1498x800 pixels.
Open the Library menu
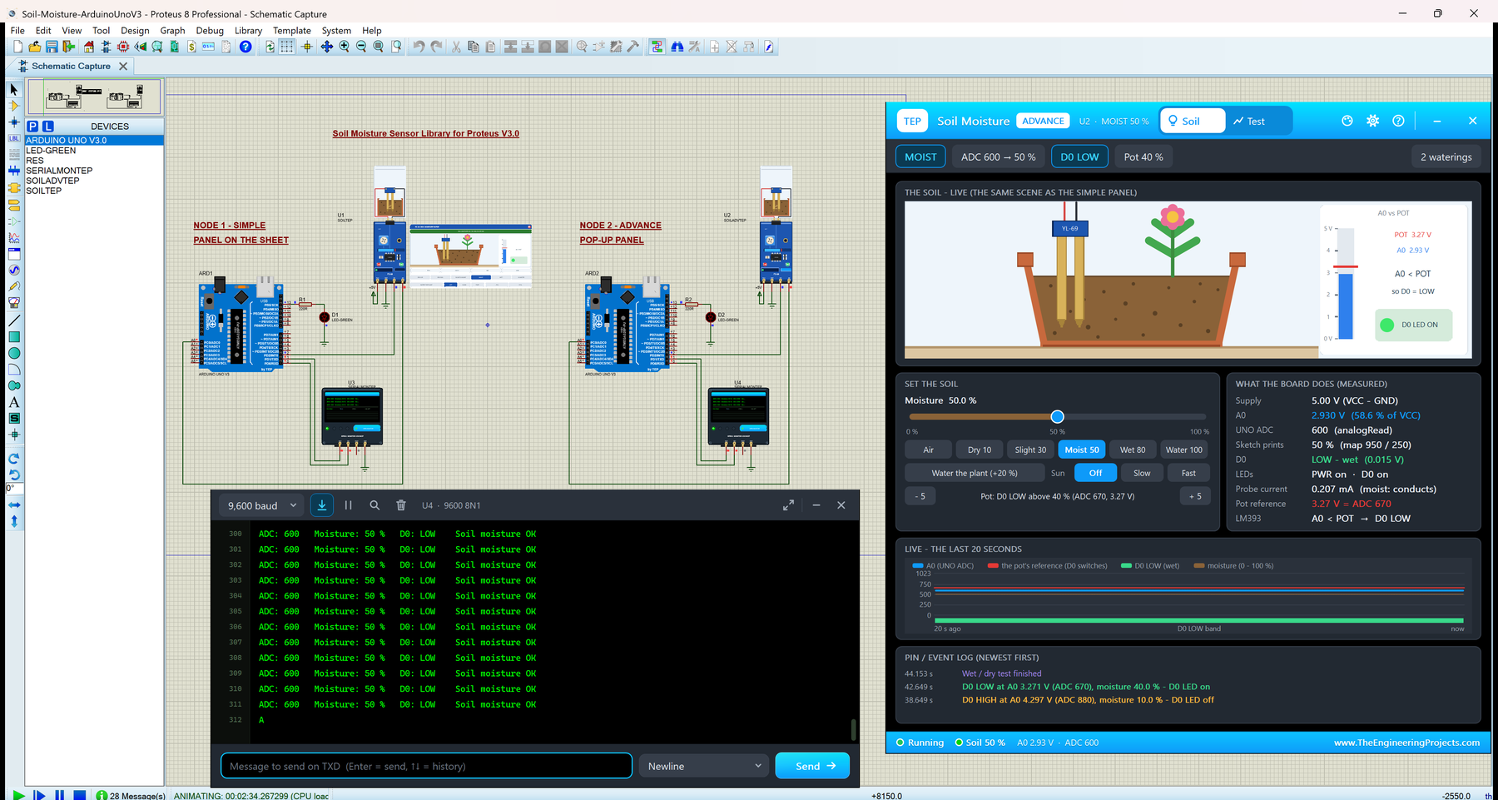pyautogui.click(x=248, y=30)
